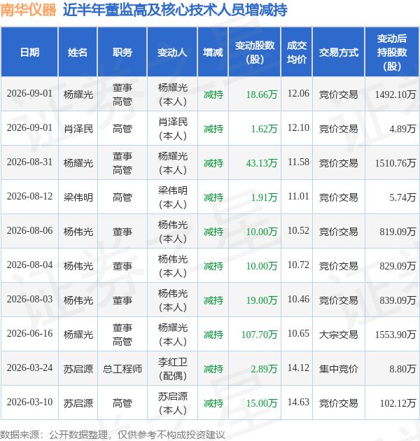Viewport: 420px width, 441px height.
Task: Click the 成交均价 column header
Action: click(x=297, y=52)
